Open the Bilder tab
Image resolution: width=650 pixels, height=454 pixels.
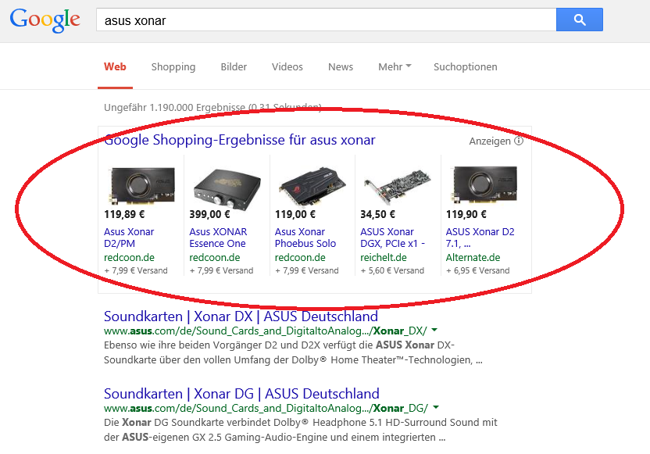[234, 66]
